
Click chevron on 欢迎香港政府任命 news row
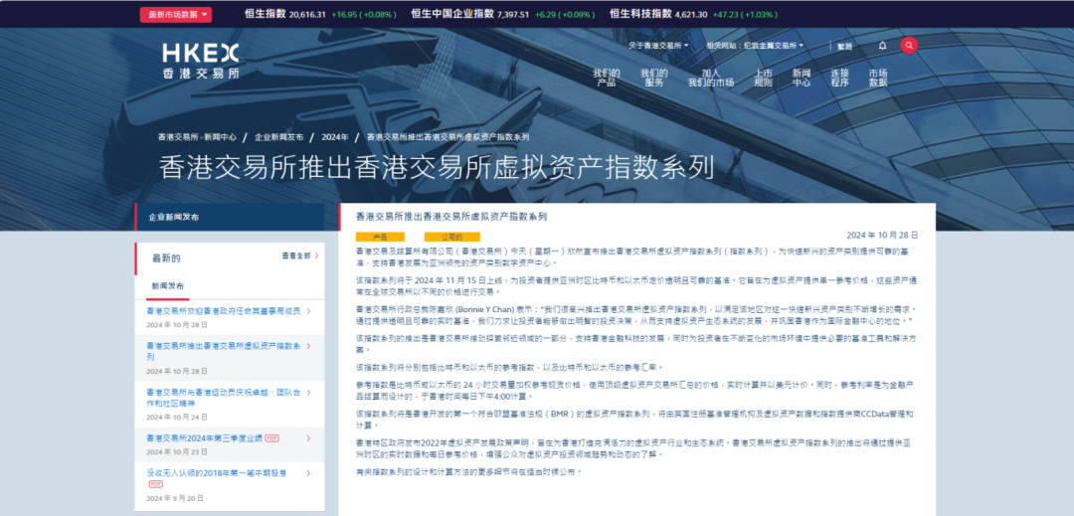tap(309, 311)
